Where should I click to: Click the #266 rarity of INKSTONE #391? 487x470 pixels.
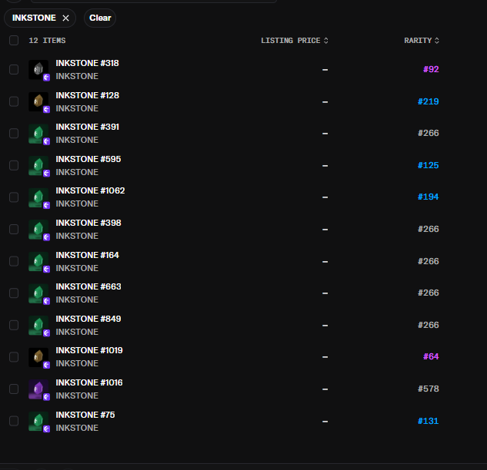coord(428,134)
